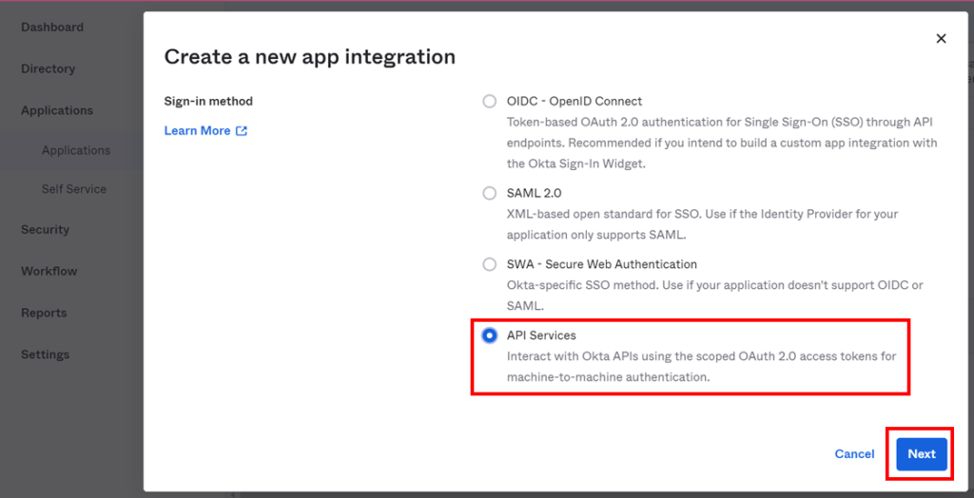974x498 pixels.
Task: Click the Next button
Action: pyautogui.click(x=921, y=454)
